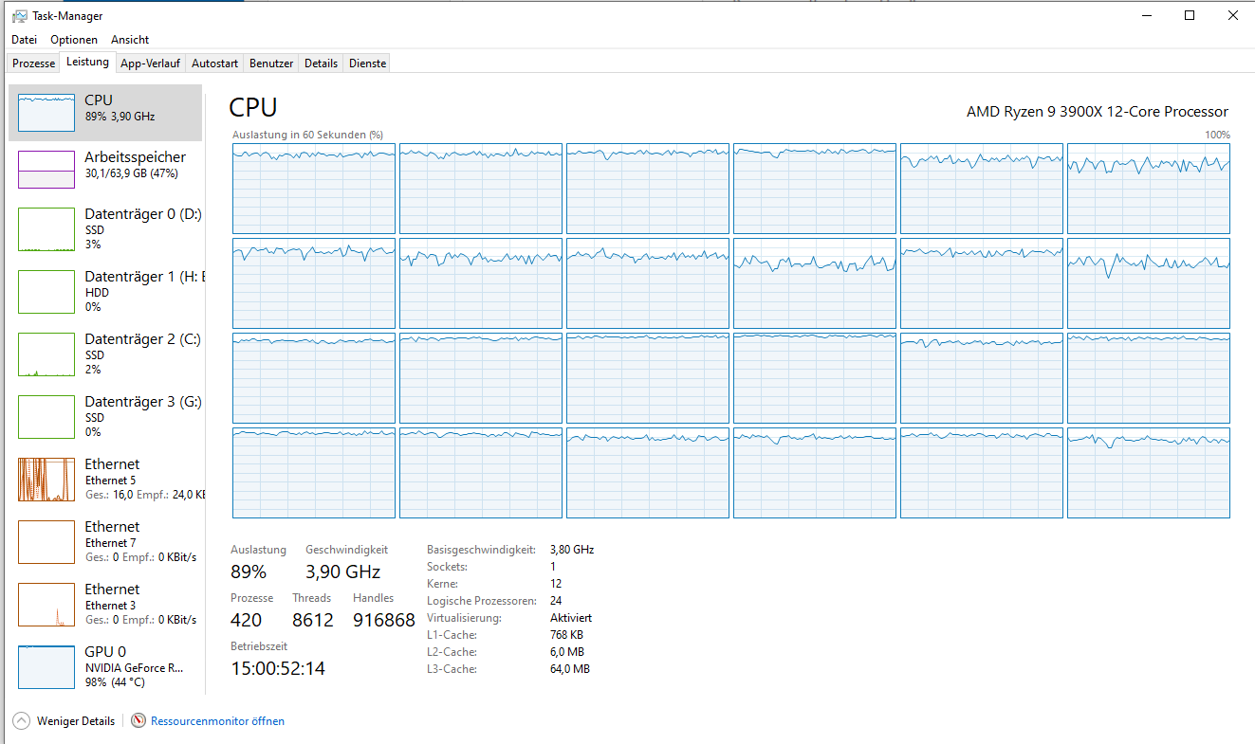
Task: Open the Datei menu
Action: [x=24, y=40]
